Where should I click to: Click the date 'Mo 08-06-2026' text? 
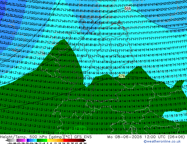124,137
